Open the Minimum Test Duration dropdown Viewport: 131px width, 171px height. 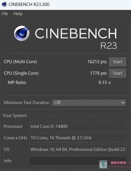tap(89, 103)
